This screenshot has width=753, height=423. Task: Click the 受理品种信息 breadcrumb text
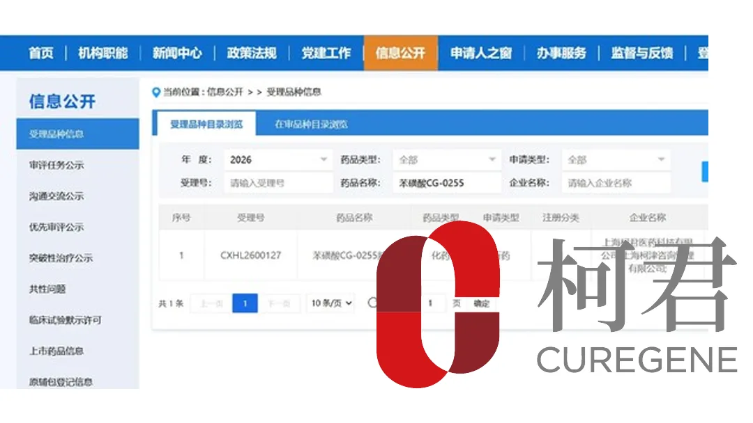(294, 92)
